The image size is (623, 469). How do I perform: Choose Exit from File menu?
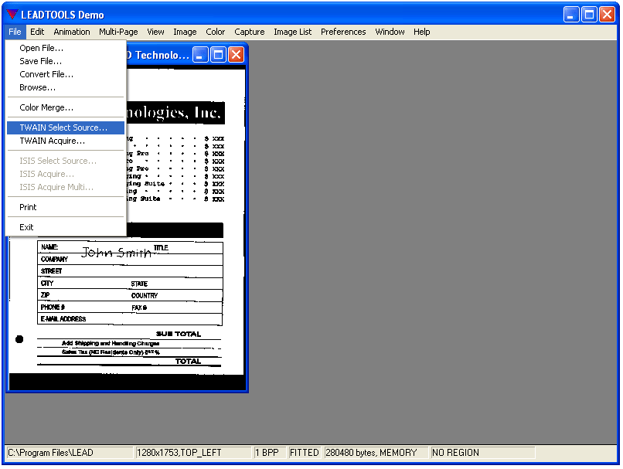pos(66,227)
